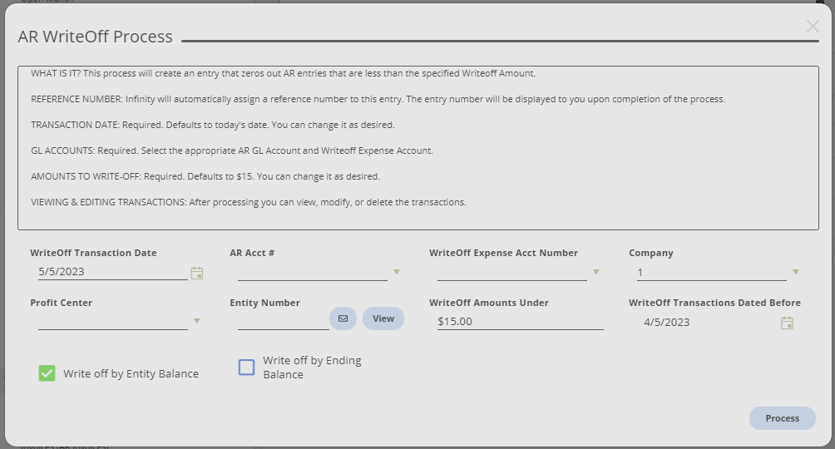Click the envelope icon beside Entity Number
This screenshot has height=449, width=835.
point(343,318)
